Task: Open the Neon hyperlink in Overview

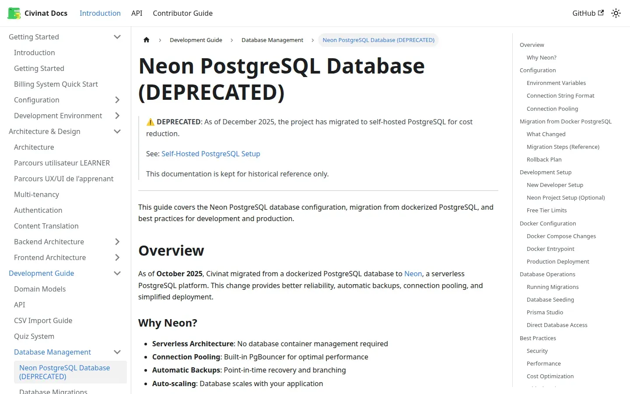Action: coord(413,274)
